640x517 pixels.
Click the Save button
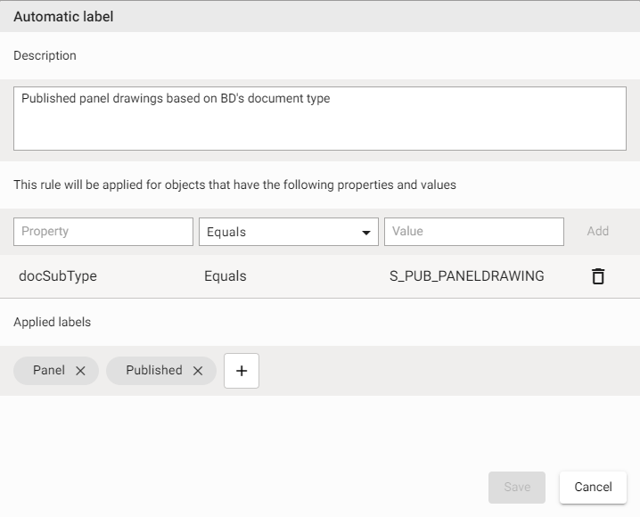tap(517, 487)
